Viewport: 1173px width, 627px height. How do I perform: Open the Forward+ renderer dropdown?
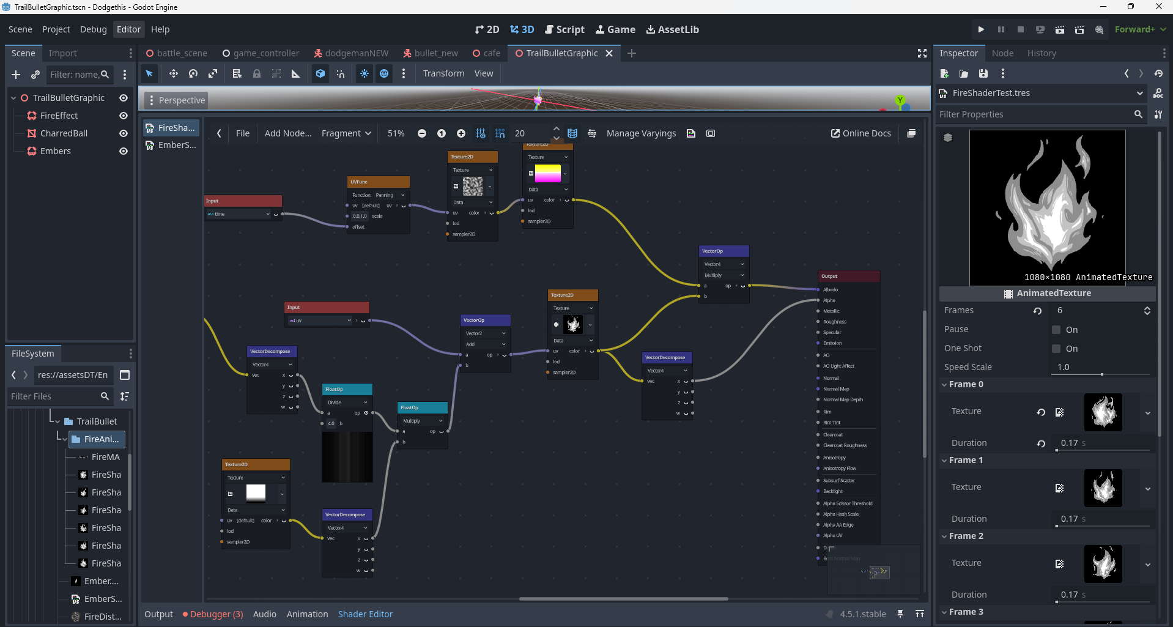(1140, 29)
